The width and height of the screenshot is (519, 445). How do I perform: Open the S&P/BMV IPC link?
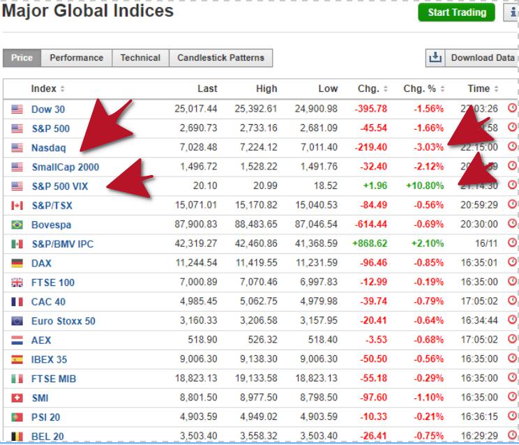[63, 244]
